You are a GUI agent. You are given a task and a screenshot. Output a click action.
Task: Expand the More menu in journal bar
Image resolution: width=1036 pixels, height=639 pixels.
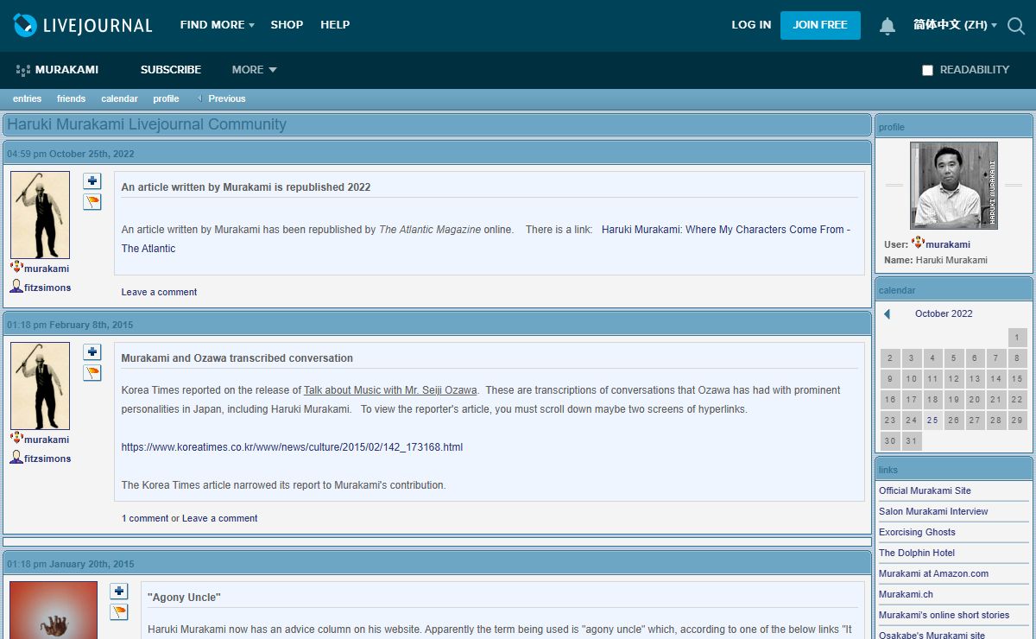[x=254, y=70]
